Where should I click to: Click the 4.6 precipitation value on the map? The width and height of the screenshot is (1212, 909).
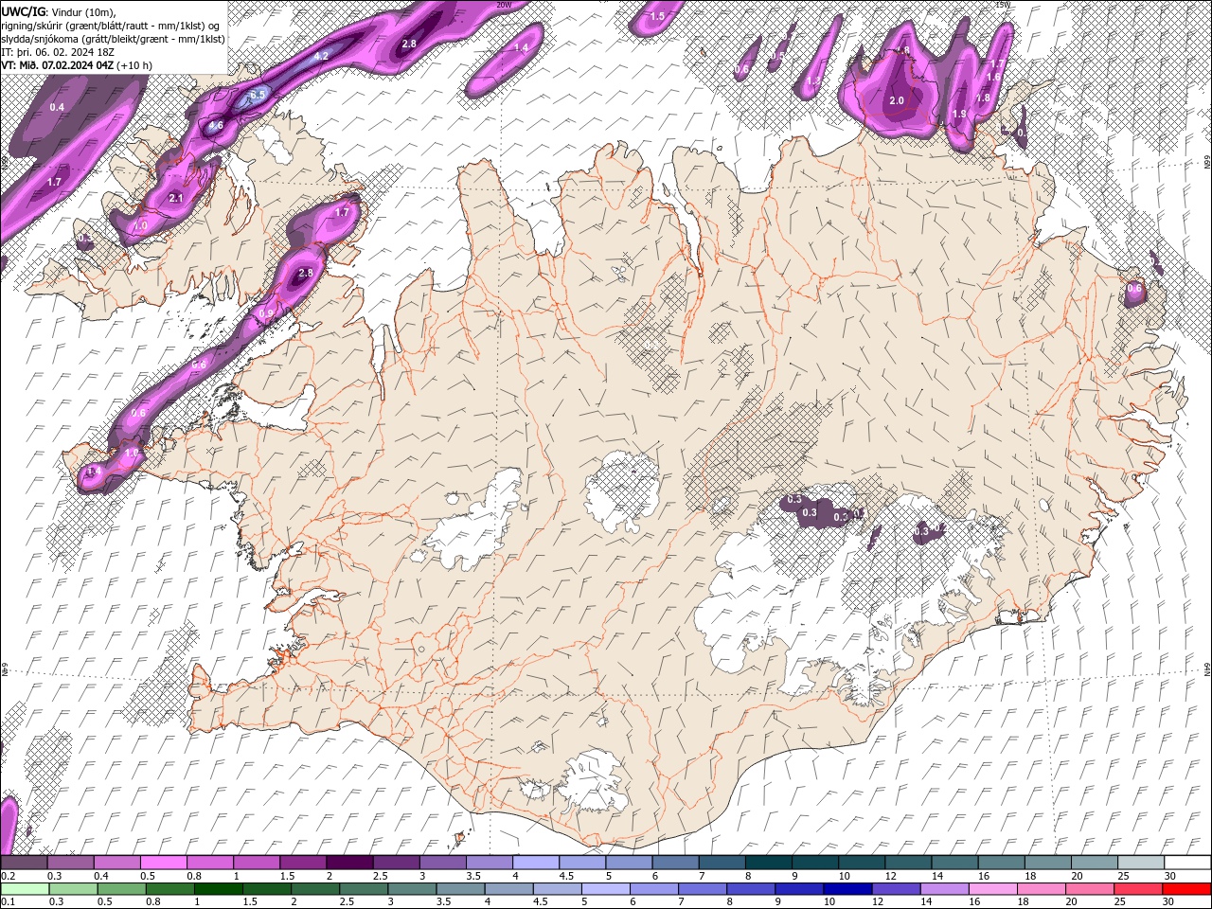pyautogui.click(x=216, y=126)
